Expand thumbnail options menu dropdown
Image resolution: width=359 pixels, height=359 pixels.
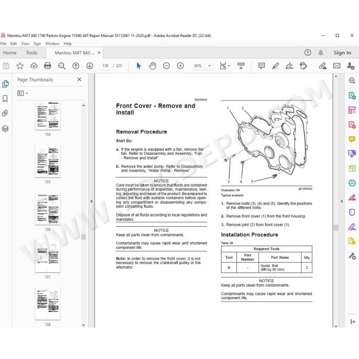[23, 93]
